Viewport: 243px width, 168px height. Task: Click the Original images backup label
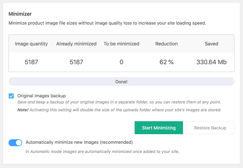(42, 96)
